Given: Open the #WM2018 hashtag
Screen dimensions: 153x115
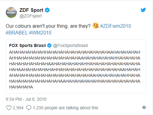Looking at the screenshot, I should point(40,33).
